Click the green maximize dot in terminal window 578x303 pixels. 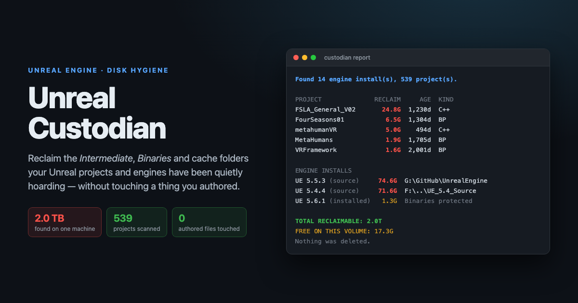coord(313,58)
